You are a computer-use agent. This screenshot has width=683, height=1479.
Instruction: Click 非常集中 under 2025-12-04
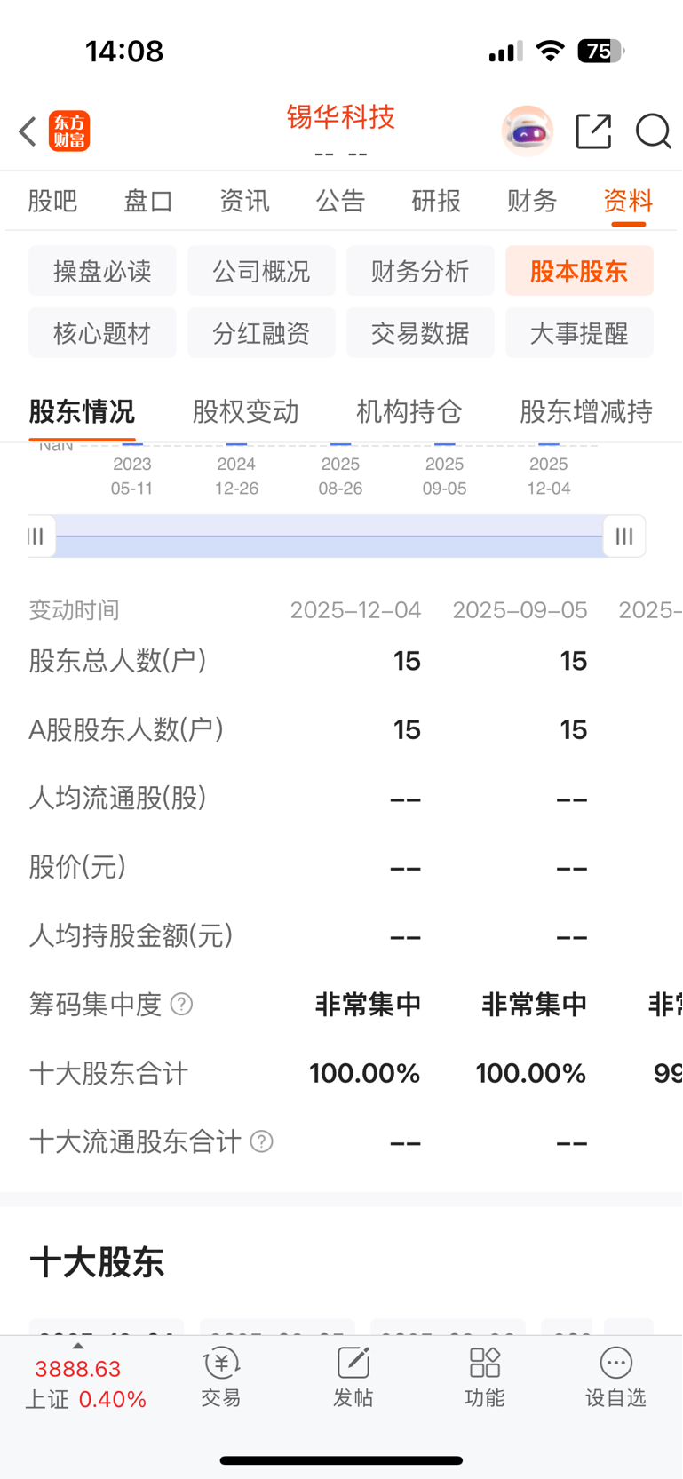368,1005
